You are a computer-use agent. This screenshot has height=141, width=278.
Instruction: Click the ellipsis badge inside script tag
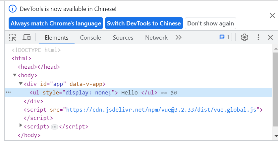(x=54, y=127)
